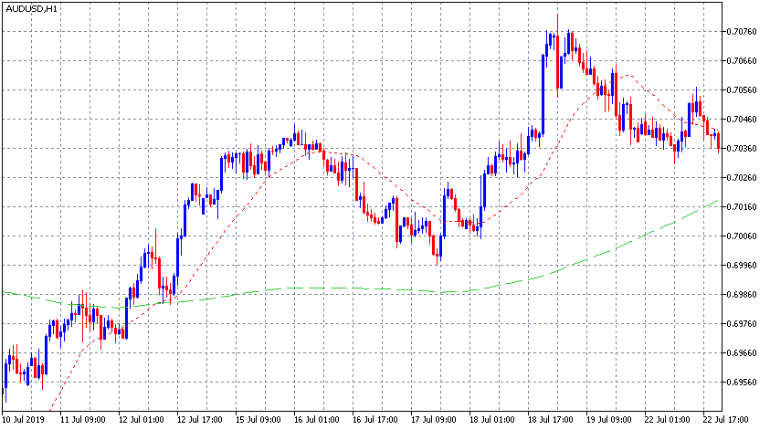Click the 12 Jul 17:00 time label
Viewport: 770px width, 430px height.
pos(199,420)
